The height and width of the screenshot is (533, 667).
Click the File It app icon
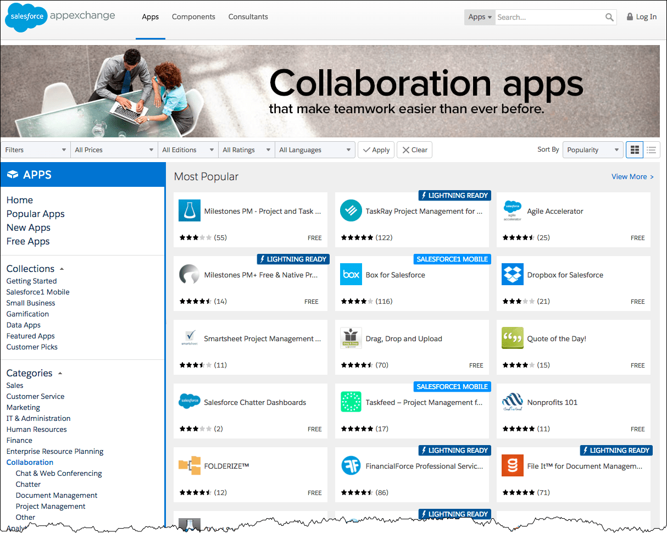coord(513,466)
